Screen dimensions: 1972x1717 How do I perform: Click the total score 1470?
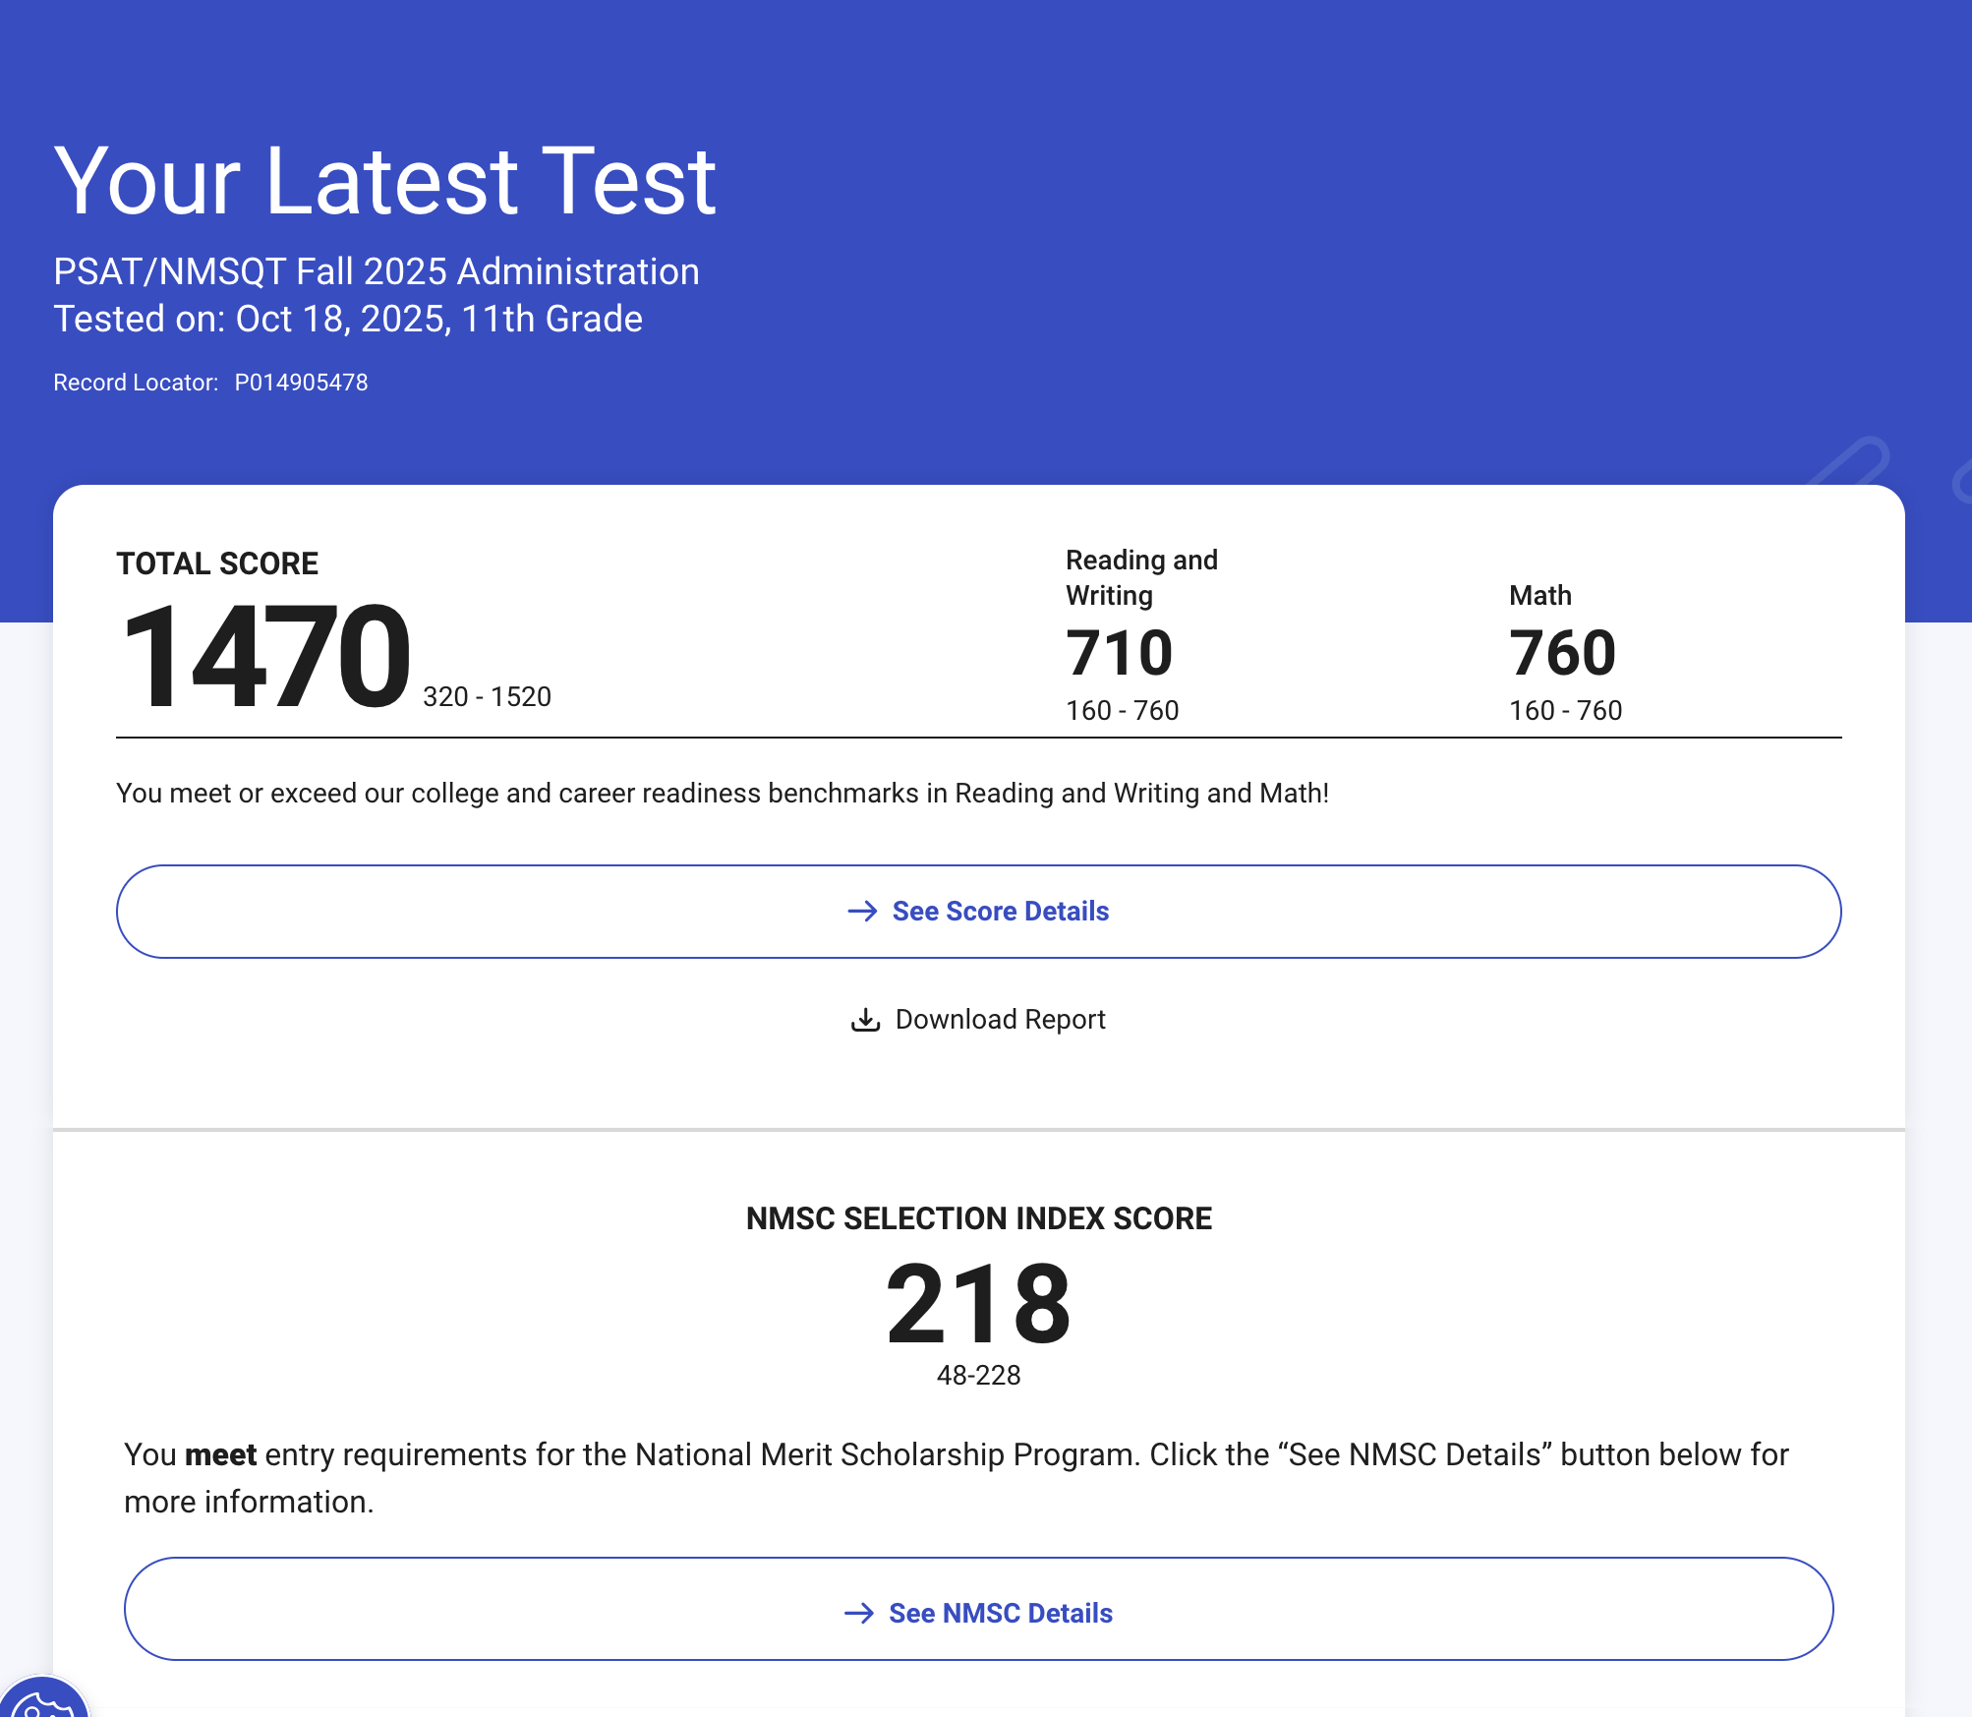pos(265,657)
